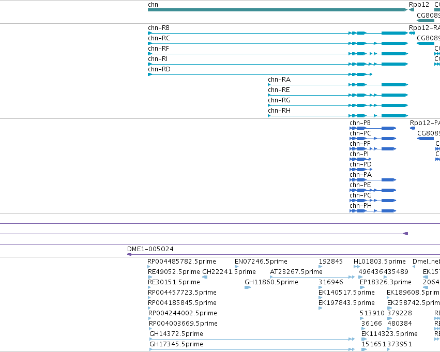Select the 513910 feature label
This screenshot has height=352, width=440.
(372, 313)
